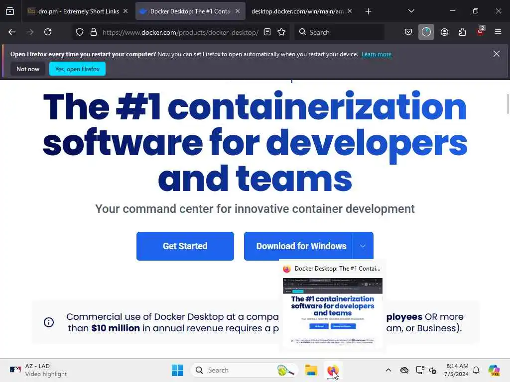The height and width of the screenshot is (382, 510).
Task: Open a new tab with plus button
Action: (368, 11)
